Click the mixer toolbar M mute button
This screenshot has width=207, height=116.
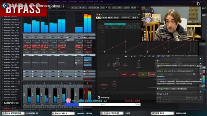click(x=72, y=8)
